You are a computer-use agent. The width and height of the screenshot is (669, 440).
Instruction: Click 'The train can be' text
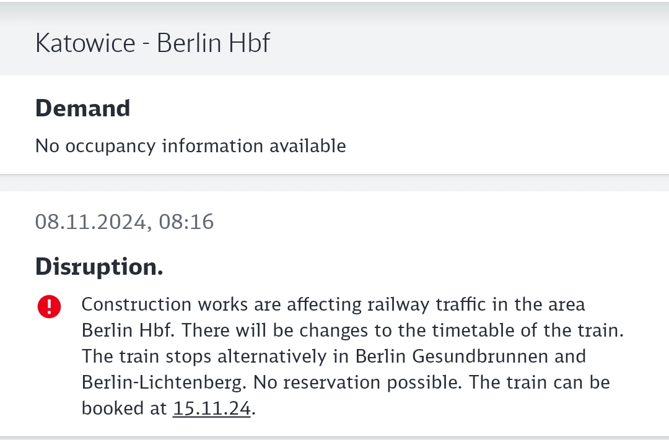point(540,382)
